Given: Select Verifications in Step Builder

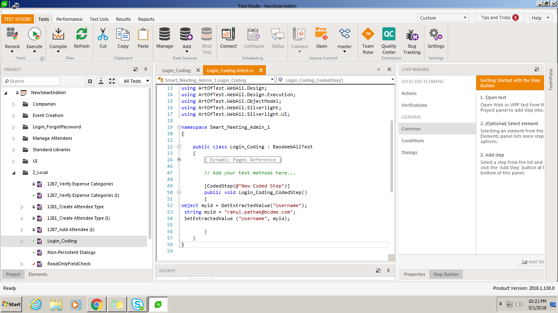Looking at the screenshot, I should tap(414, 105).
